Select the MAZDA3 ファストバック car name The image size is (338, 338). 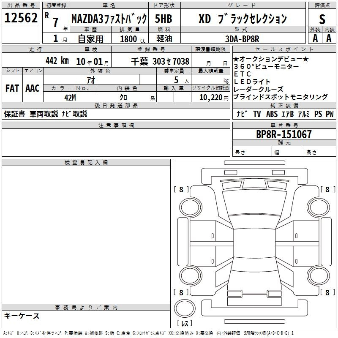click(x=109, y=19)
